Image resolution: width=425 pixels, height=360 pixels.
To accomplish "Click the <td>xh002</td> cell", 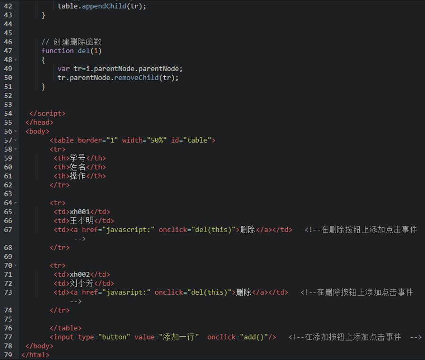I will (x=82, y=275).
